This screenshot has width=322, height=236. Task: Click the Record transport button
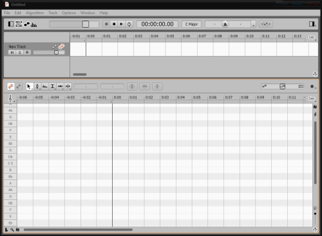[106, 24]
